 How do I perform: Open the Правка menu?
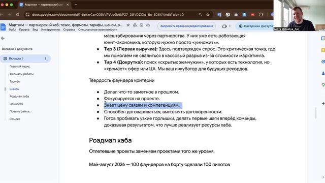(x=24, y=29)
